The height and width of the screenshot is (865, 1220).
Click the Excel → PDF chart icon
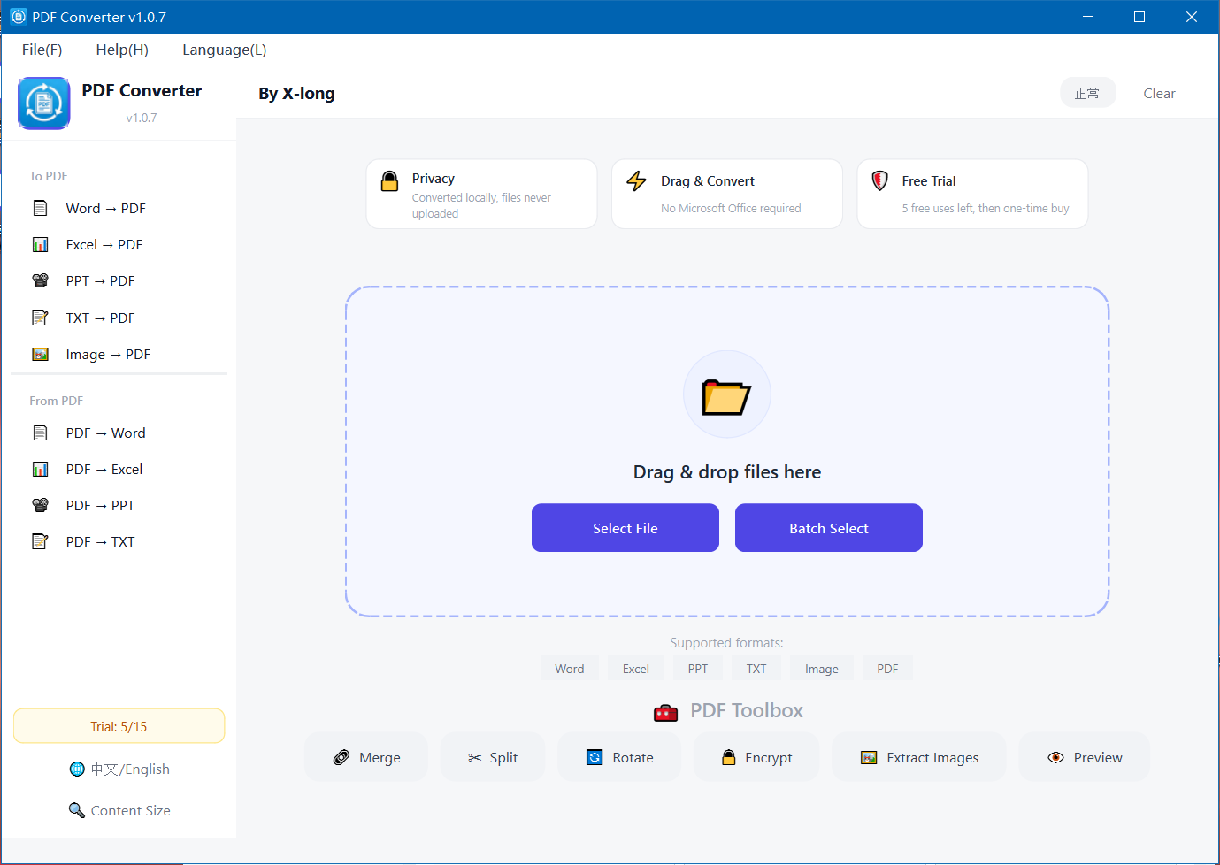(x=40, y=244)
